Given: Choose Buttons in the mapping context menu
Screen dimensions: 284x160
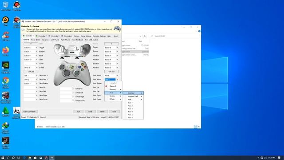Looking at the screenshot, I should click(114, 89).
